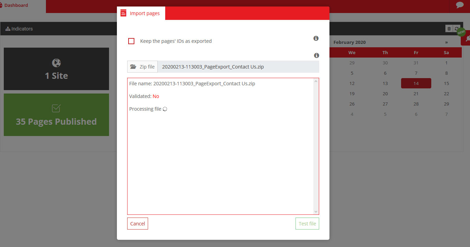470x247 pixels.
Task: Click the refresh icon in Indicators header
Action: click(x=456, y=29)
